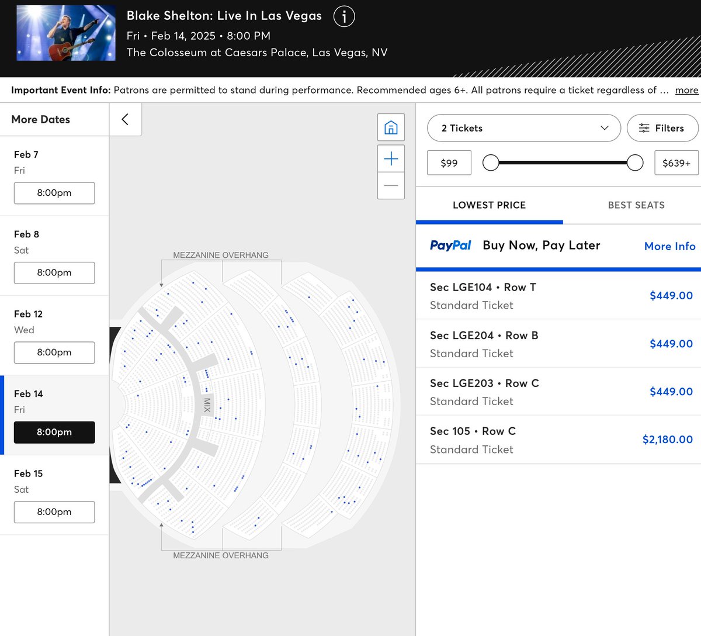Viewport: 701px width, 636px height.
Task: Collapse dates panel with back chevron
Action: click(x=125, y=119)
